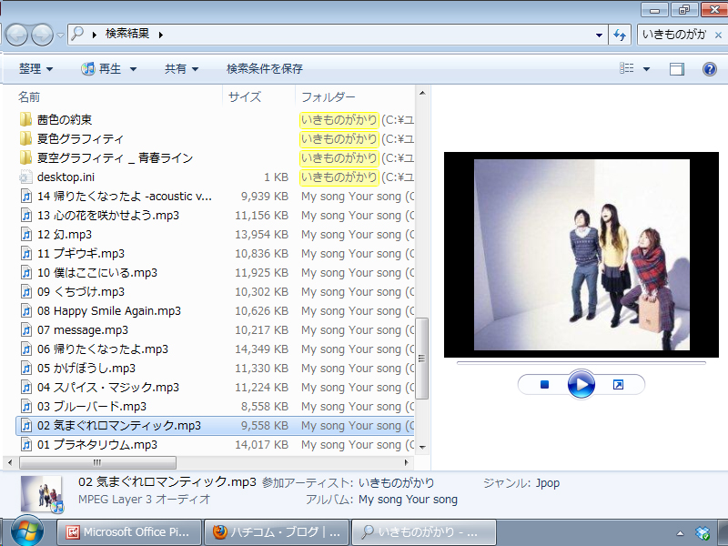Click the search field containing いきものがか
728x546 pixels.
pos(674,35)
